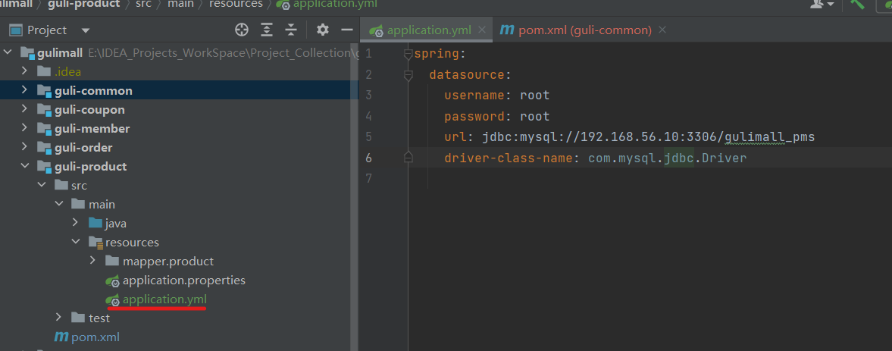Open the Project view dropdown
The height and width of the screenshot is (351, 892).
point(85,30)
